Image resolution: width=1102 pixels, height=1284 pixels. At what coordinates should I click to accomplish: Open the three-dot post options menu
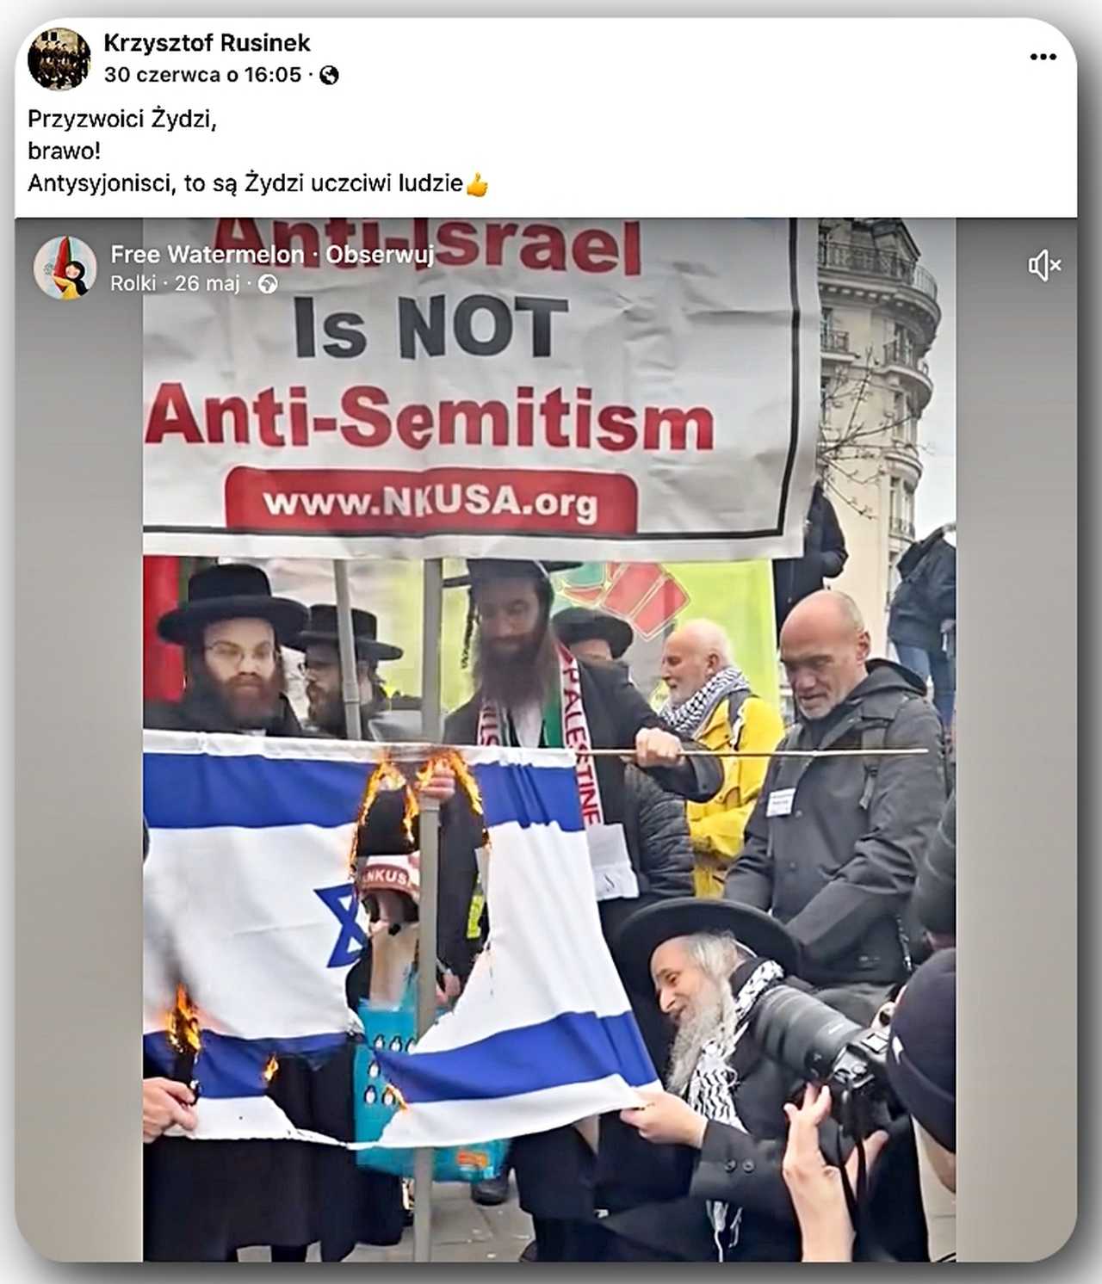click(x=1043, y=57)
